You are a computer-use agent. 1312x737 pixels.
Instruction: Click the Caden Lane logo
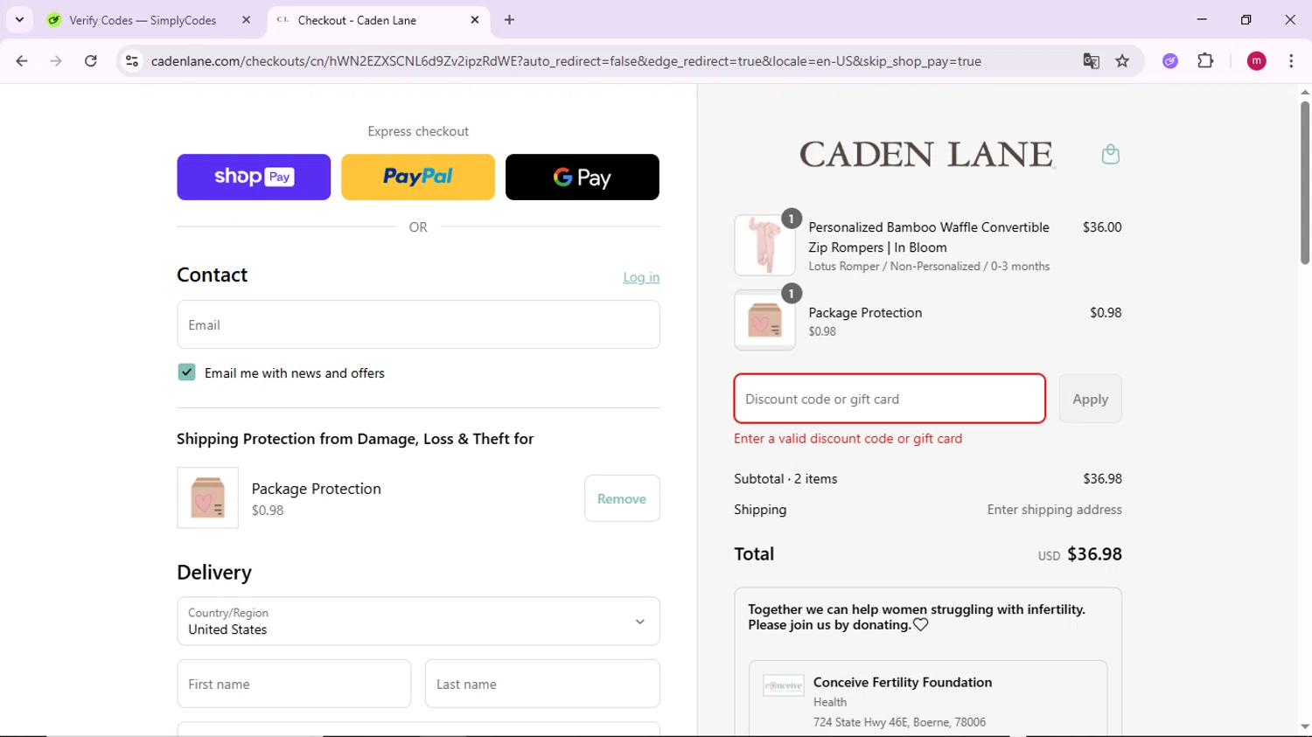point(927,155)
